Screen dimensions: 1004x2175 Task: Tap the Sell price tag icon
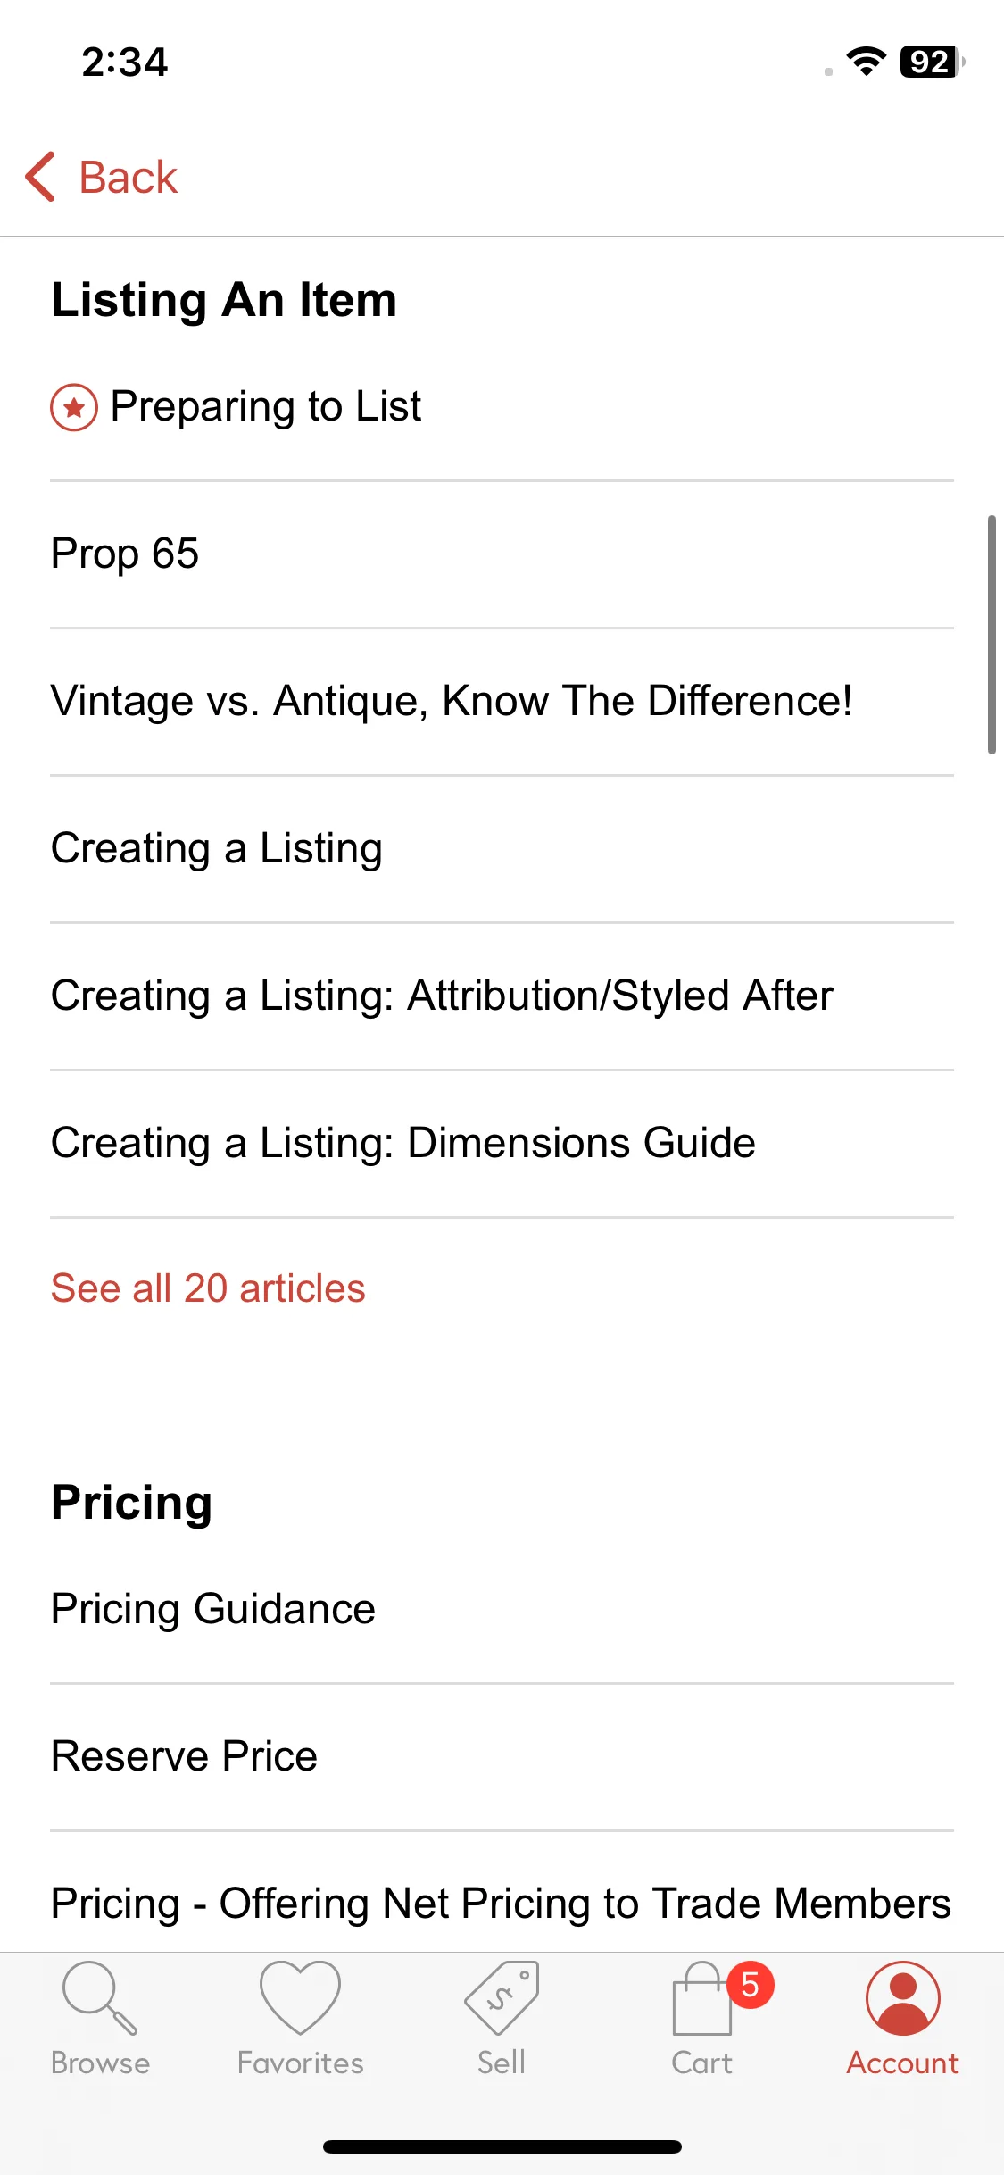click(x=502, y=1998)
